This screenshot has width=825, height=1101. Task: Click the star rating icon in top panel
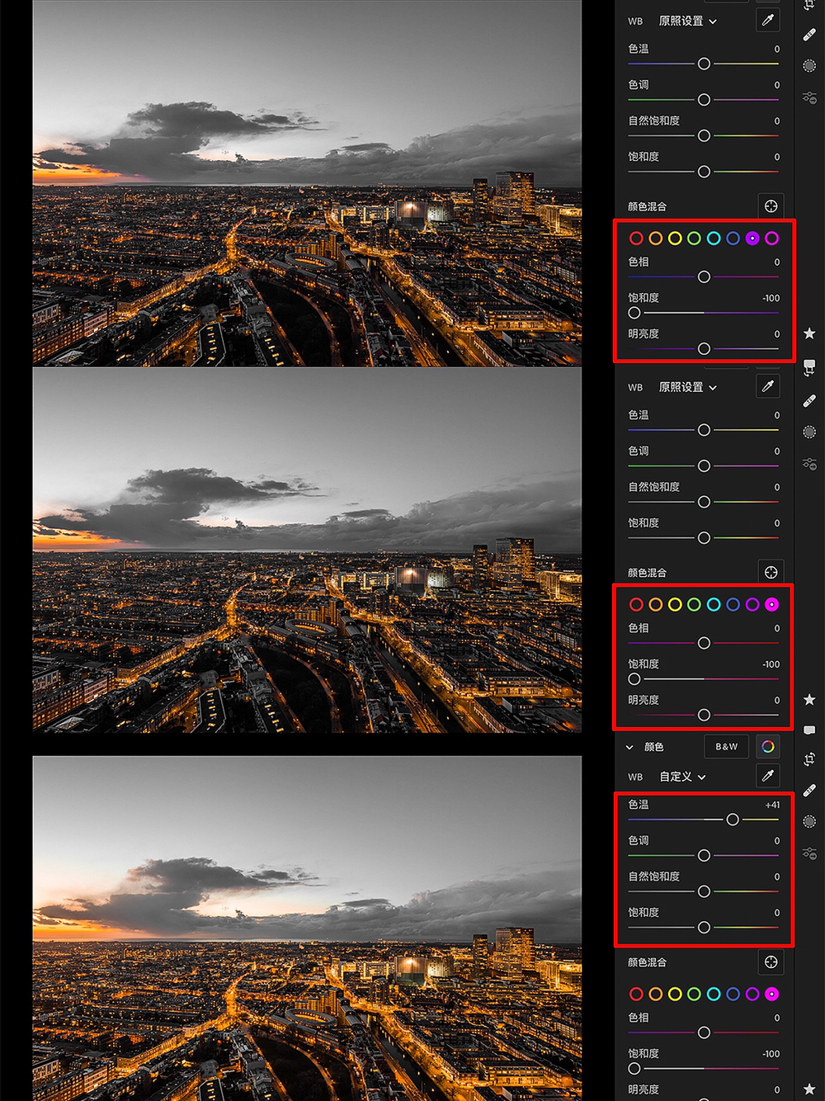[x=809, y=333]
